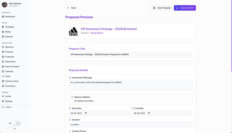The height and width of the screenshot is (133, 232).
Task: Open Game Schedule menu item
Action: (12, 67)
